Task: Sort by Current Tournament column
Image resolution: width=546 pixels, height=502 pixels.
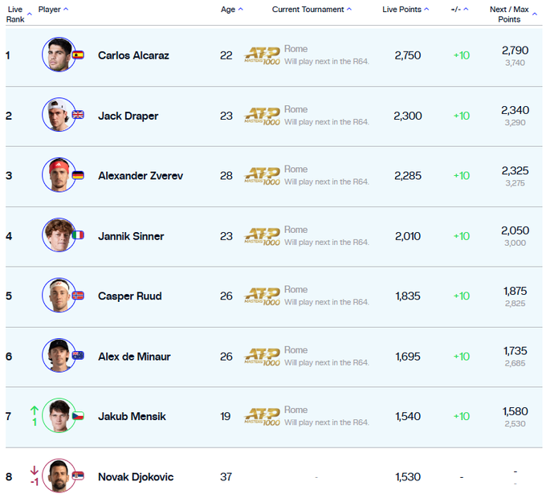Action: tap(312, 10)
